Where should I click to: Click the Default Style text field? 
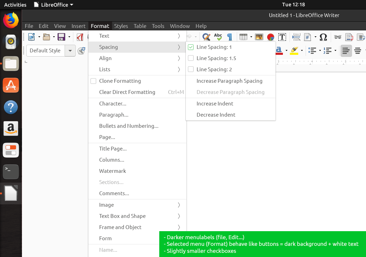(45, 51)
